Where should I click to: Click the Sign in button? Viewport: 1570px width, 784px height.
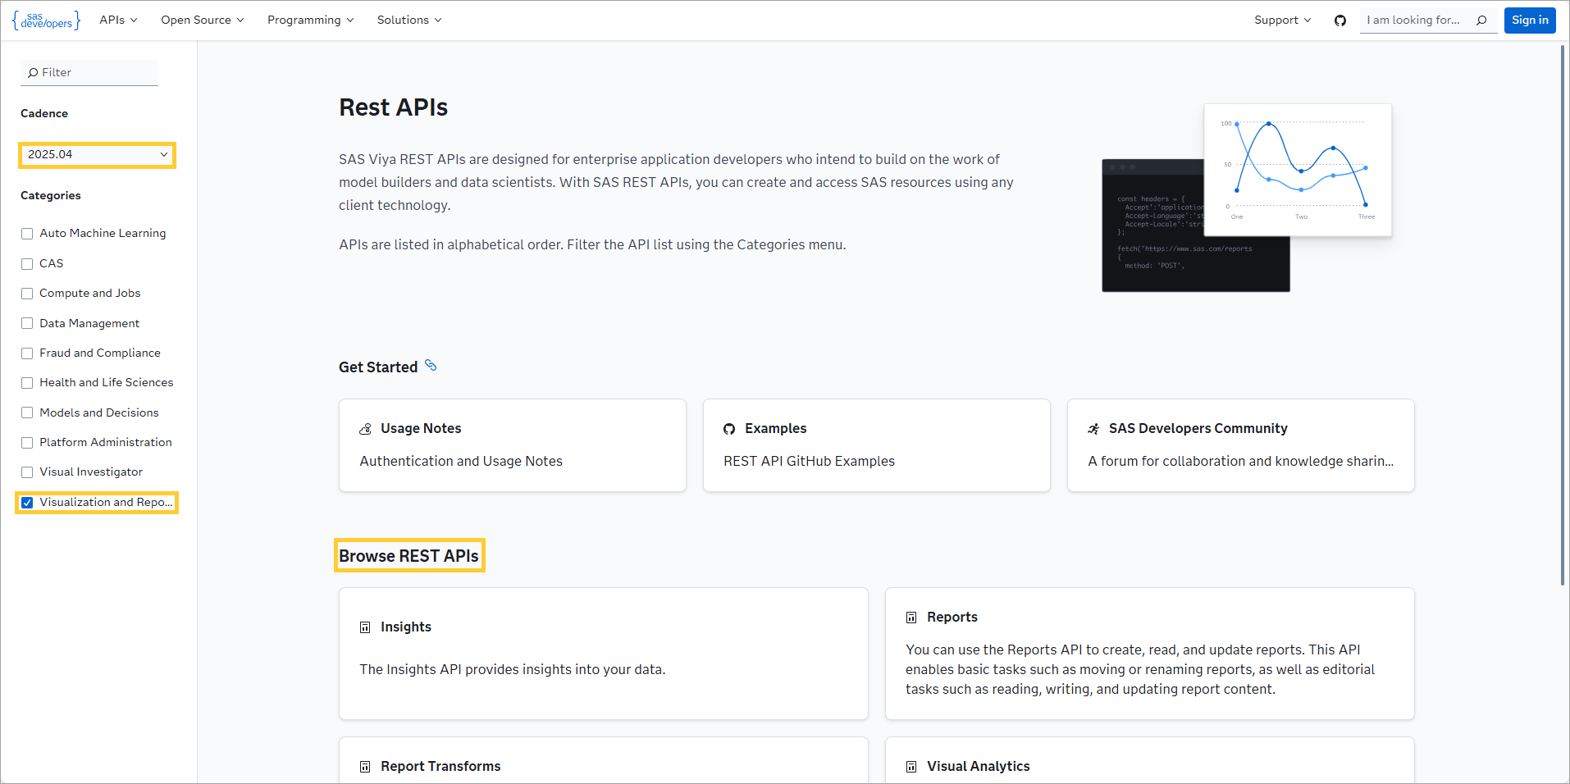[x=1529, y=20]
